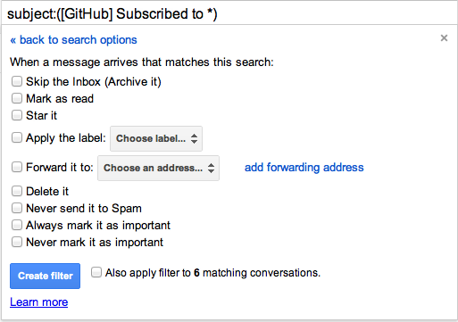Tick Never mark it as important
The width and height of the screenshot is (458, 322).
click(x=17, y=242)
